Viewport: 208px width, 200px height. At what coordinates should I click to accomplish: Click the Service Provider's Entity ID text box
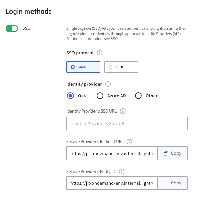pos(112,183)
